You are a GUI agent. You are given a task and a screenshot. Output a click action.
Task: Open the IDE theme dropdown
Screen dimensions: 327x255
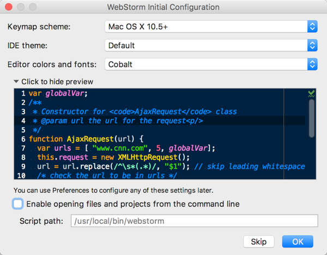point(210,45)
